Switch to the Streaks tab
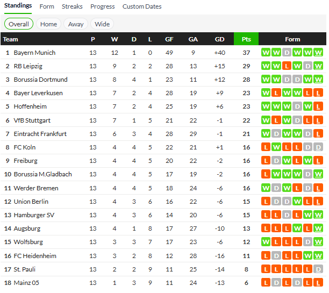Screen dimensions: 329x293 [72, 6]
